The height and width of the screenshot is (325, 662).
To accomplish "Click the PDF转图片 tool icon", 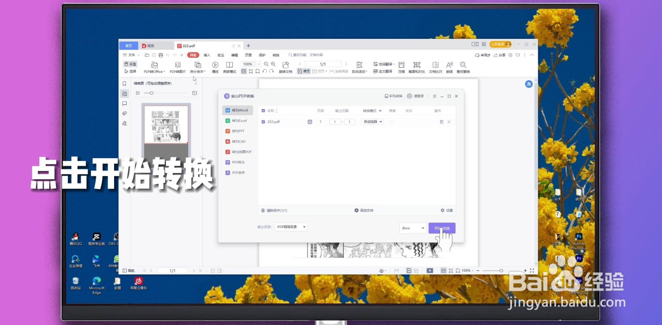I will click(x=177, y=65).
